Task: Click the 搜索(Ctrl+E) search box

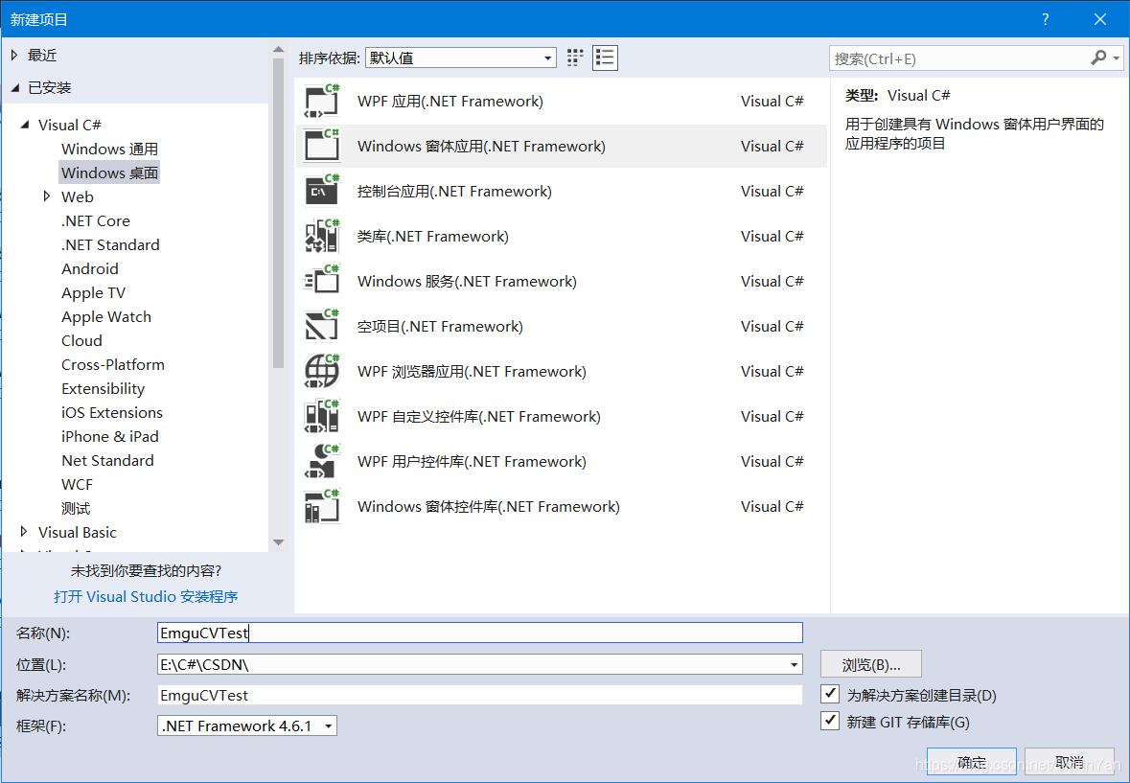Action: 958,58
